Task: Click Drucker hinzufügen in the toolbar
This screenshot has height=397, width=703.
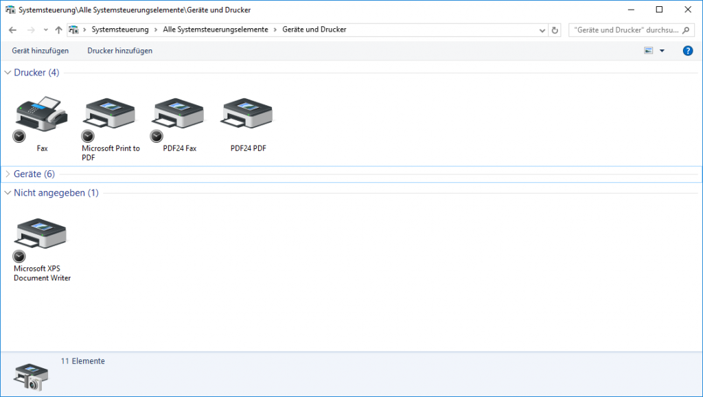Action: (x=119, y=51)
